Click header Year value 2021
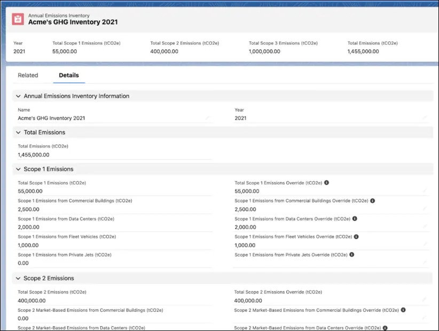Screen dimensions: 439x331 19,51
